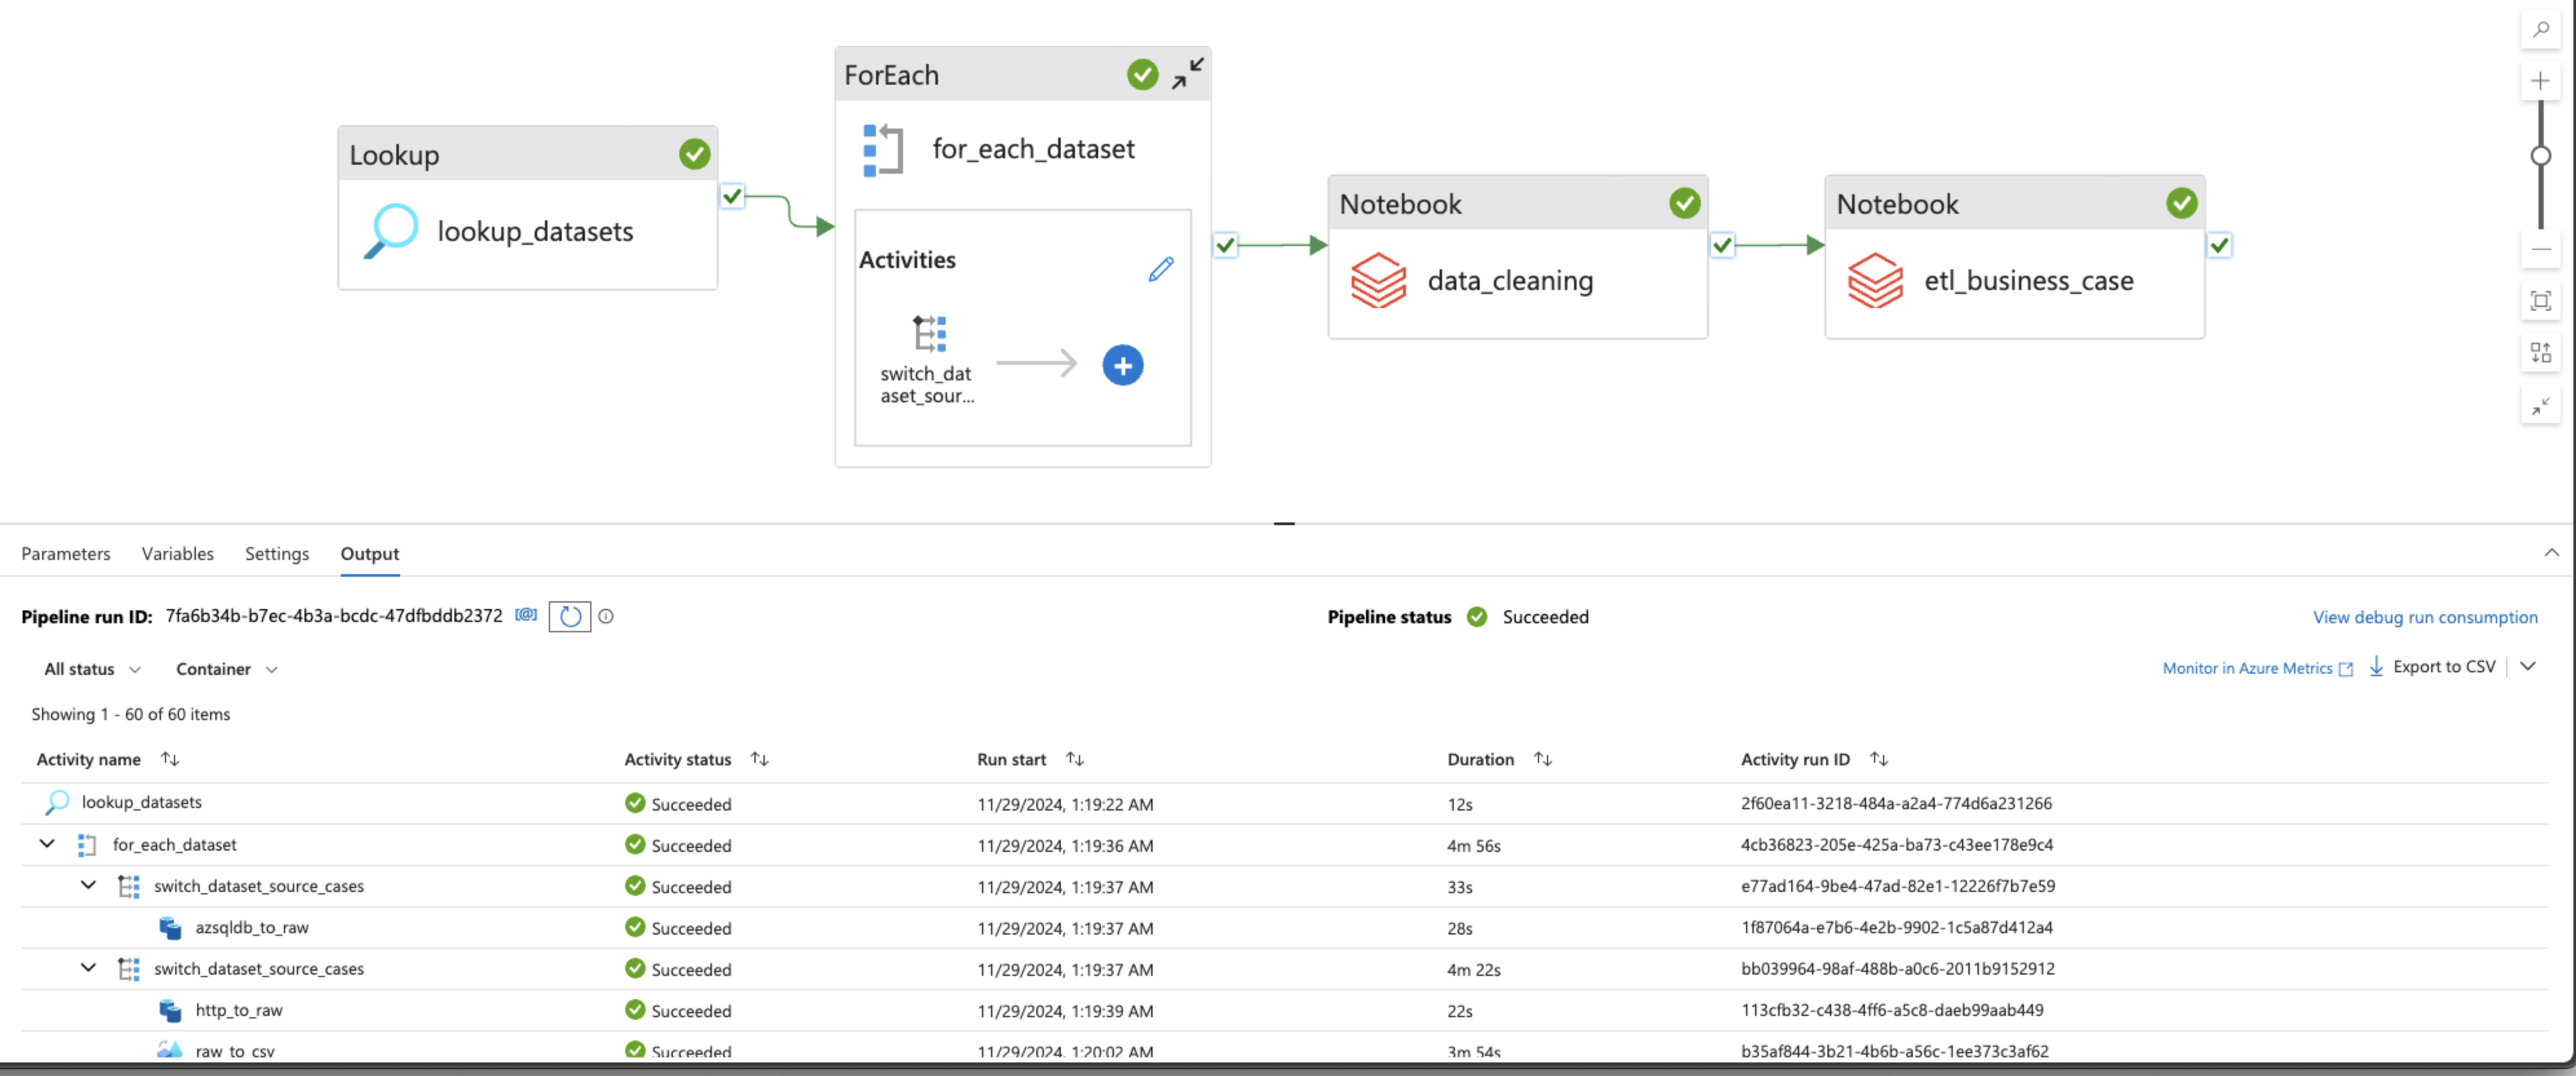Zoom out using the minus icon
The image size is (2576, 1076).
[x=2540, y=249]
